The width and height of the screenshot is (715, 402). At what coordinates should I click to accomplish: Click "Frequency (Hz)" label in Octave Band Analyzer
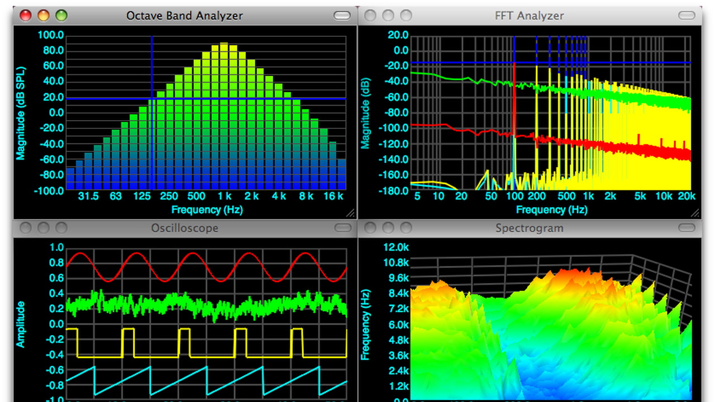coord(207,210)
